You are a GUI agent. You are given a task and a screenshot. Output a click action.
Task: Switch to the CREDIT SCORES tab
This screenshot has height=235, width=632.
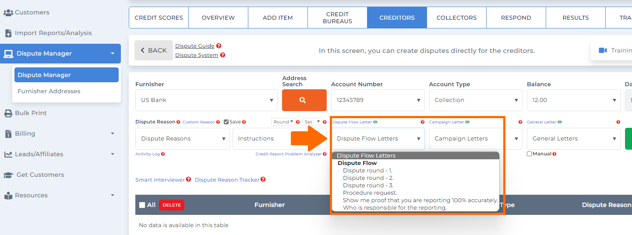[159, 18]
